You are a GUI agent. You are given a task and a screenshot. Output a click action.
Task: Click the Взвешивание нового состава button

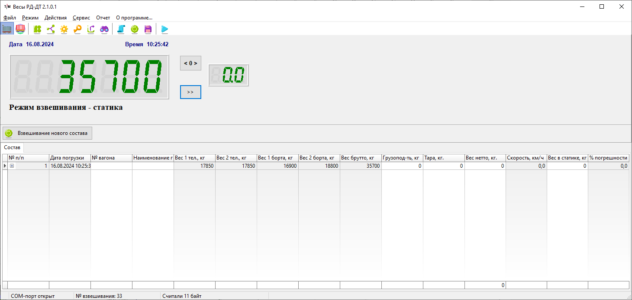[48, 133]
